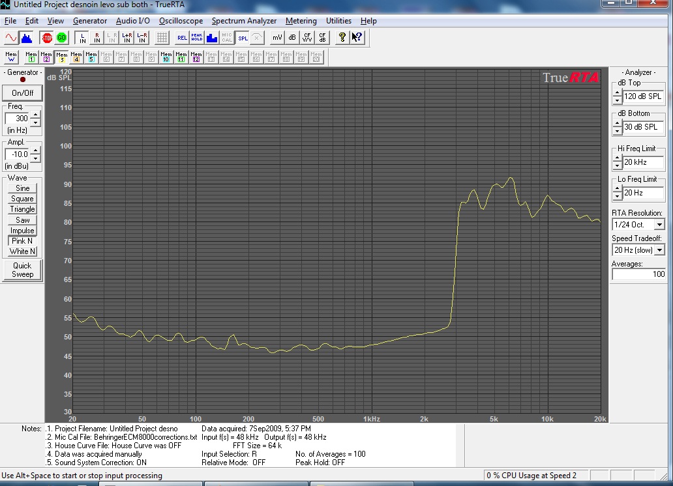This screenshot has height=486, width=673.
Task: Click the red STOP icon
Action: pos(47,38)
